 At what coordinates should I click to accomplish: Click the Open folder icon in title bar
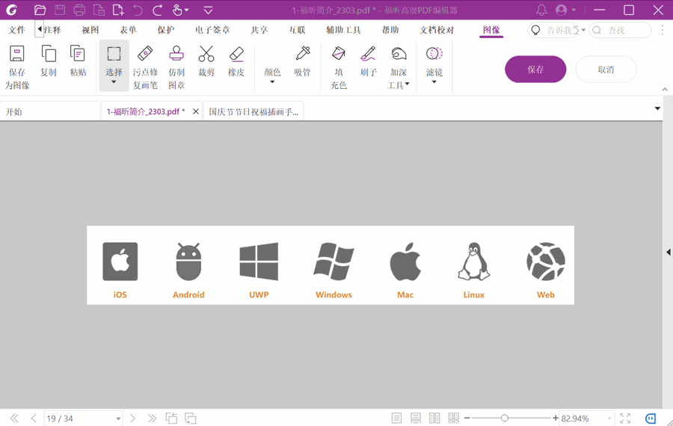(40, 10)
